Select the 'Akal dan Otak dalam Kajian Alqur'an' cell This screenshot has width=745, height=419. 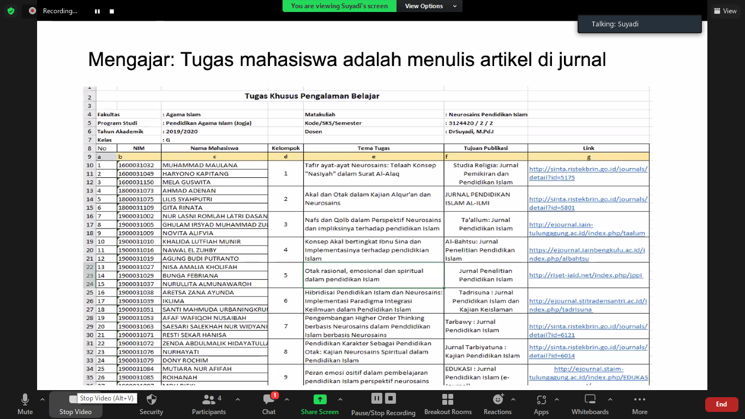(x=374, y=199)
